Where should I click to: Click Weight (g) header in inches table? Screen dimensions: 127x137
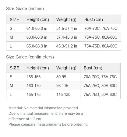(67, 19)
